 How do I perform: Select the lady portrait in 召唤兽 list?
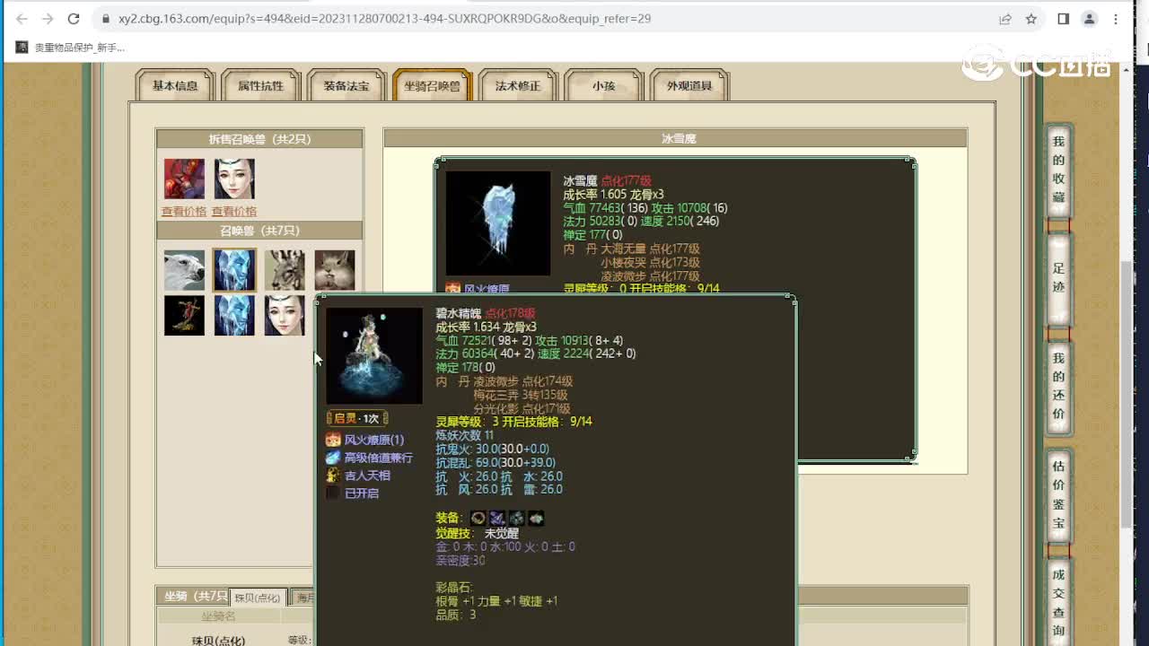(x=285, y=315)
